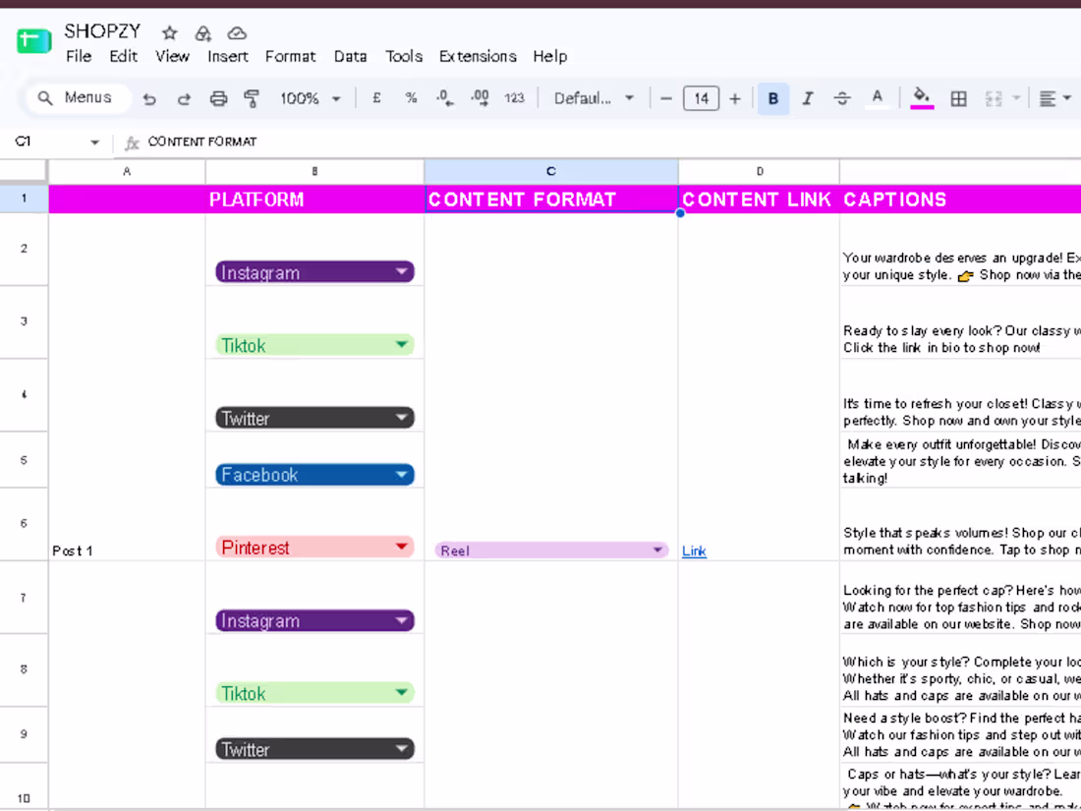Click the Undo arrow

[x=149, y=98]
